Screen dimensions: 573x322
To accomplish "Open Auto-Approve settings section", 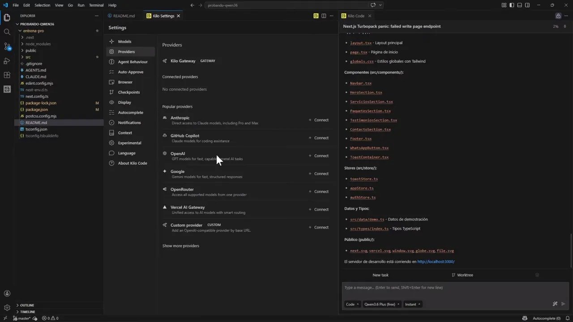I will pyautogui.click(x=131, y=72).
